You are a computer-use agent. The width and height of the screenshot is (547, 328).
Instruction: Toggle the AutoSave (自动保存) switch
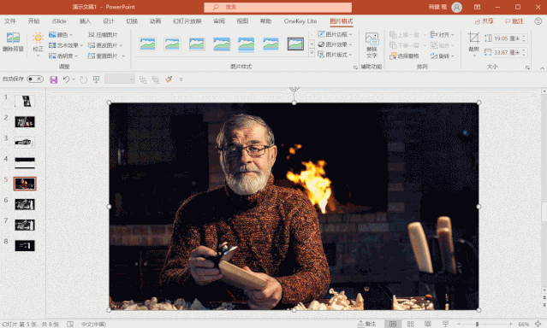(x=35, y=79)
